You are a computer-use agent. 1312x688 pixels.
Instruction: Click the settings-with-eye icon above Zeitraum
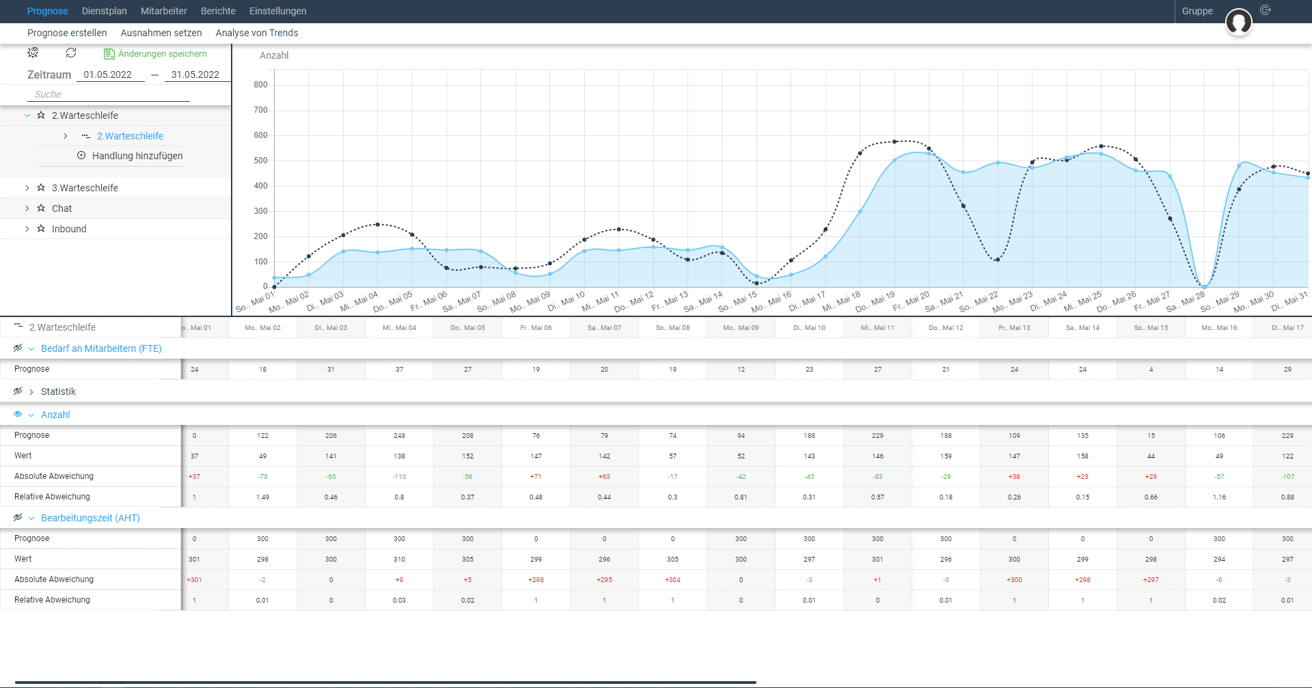point(33,53)
